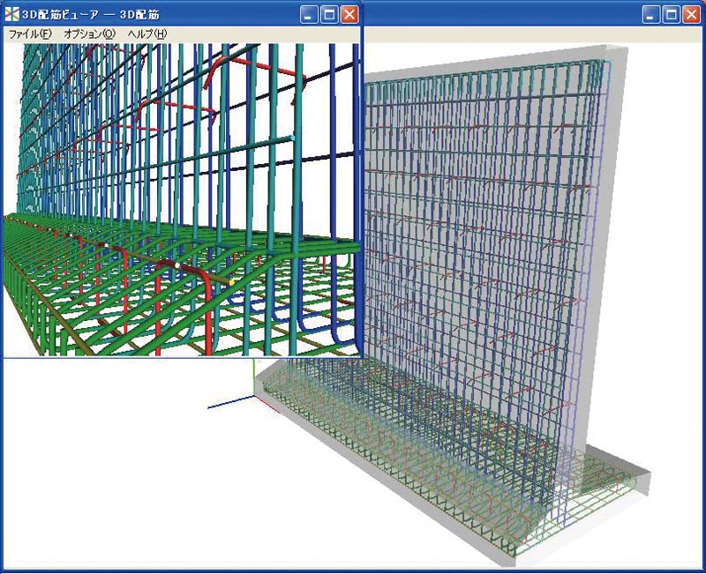Open the オプション(O) menu
Viewport: 706px width, 574px height.
click(90, 34)
